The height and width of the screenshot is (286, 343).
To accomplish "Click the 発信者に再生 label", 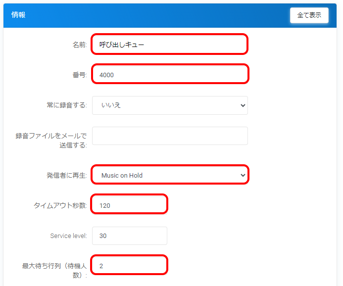I will (63, 176).
